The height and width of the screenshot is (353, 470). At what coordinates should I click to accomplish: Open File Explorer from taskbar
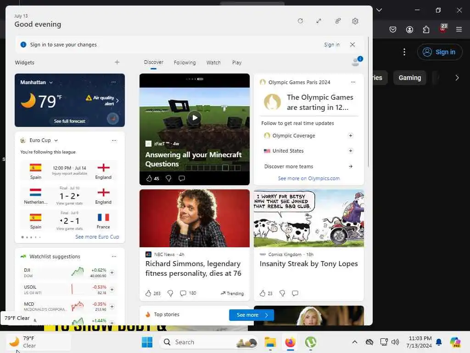pos(270,342)
